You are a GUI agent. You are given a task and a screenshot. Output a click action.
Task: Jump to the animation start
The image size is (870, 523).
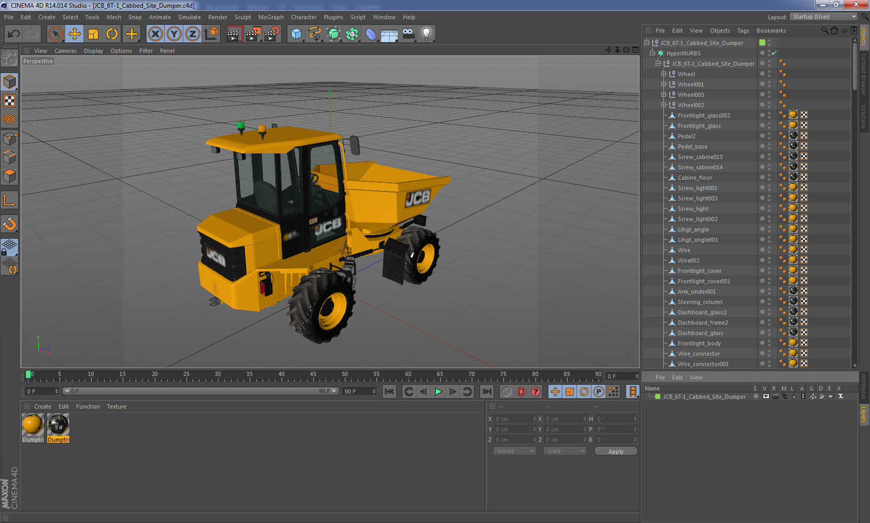(x=389, y=392)
